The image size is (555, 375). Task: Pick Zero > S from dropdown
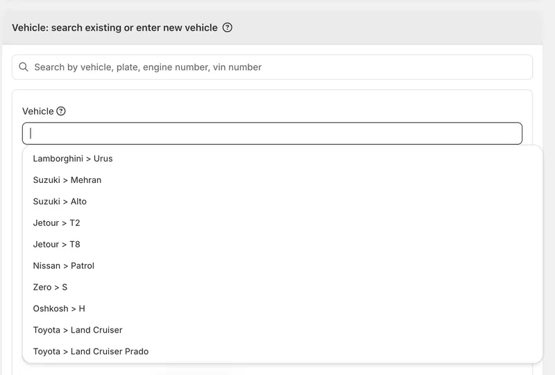(x=282, y=287)
